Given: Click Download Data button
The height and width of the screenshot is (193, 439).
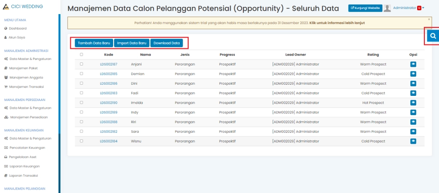Looking at the screenshot, I should click(167, 43).
